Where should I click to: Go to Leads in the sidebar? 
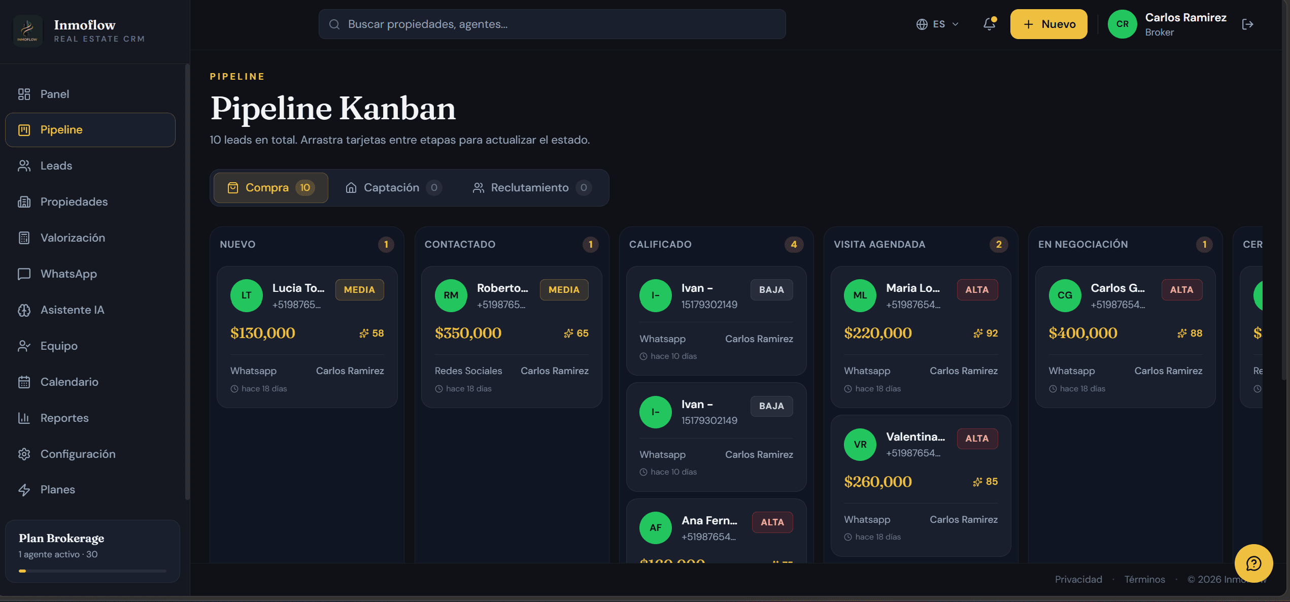click(x=90, y=166)
